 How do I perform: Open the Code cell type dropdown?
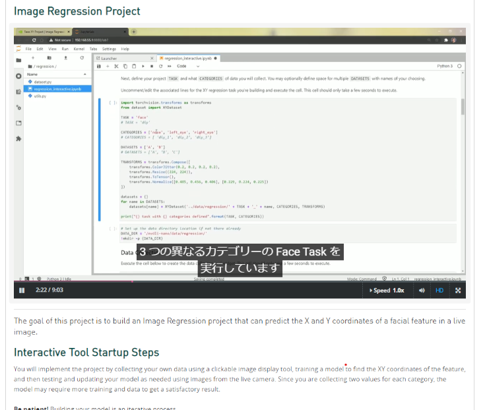185,66
